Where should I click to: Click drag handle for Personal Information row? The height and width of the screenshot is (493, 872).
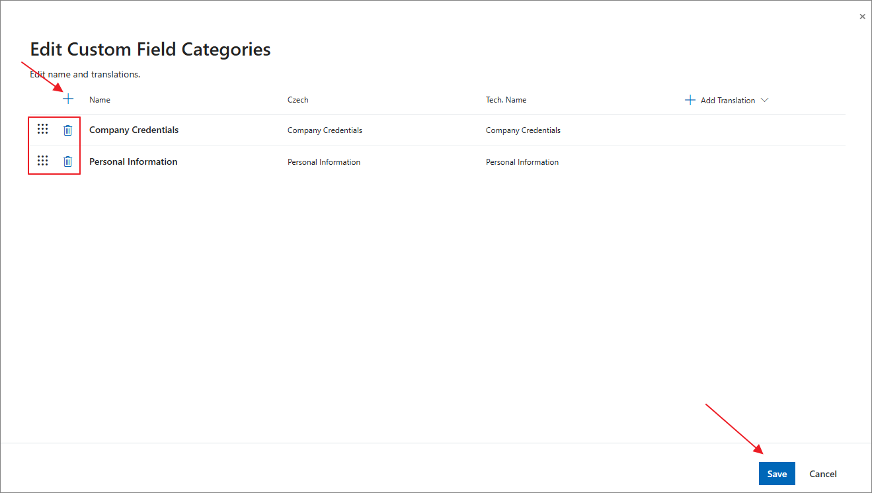tap(43, 160)
